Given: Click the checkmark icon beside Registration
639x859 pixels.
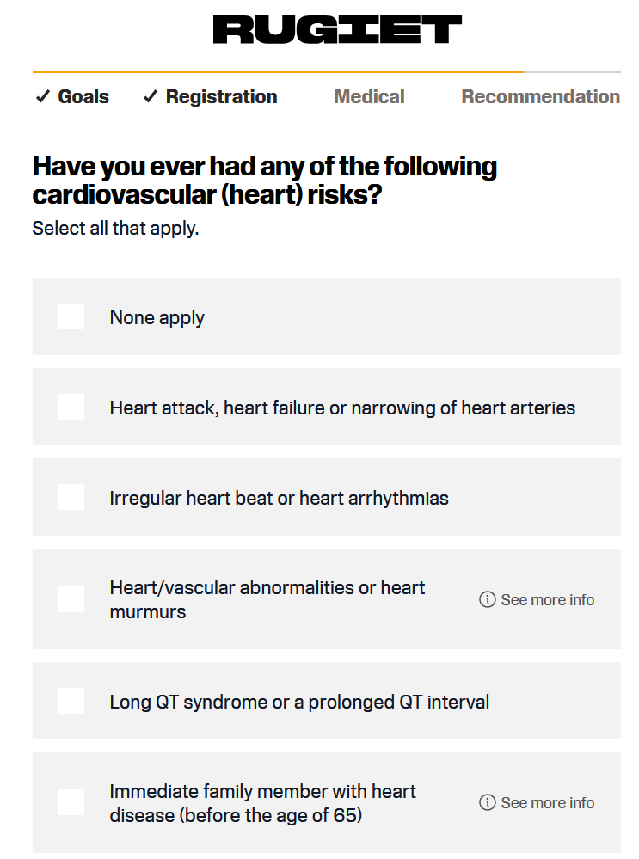Looking at the screenshot, I should [x=151, y=97].
